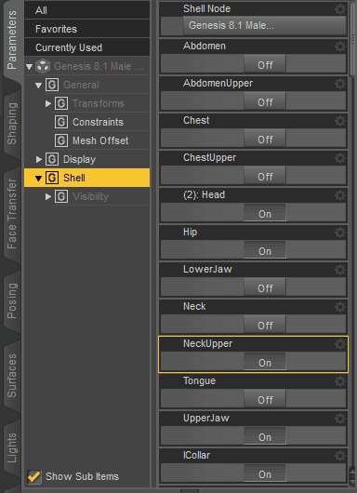Click the G icon beside Mesh Offset
357x493 pixels.
click(61, 140)
